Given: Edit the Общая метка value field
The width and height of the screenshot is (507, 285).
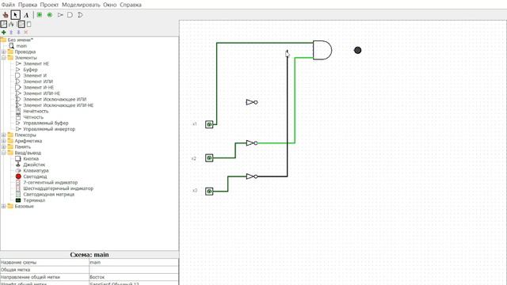Looking at the screenshot, I should coord(134,270).
